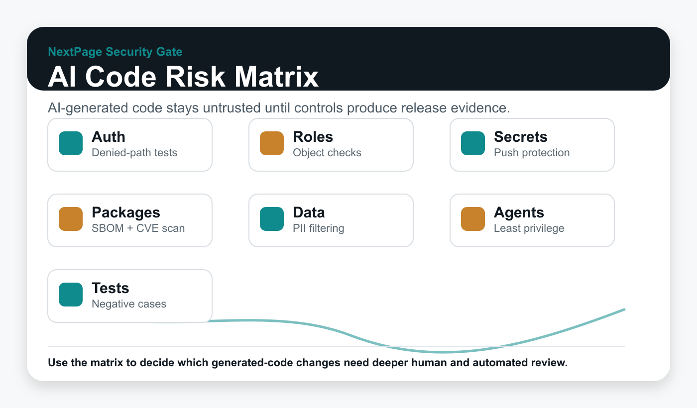Image resolution: width=697 pixels, height=408 pixels.
Task: Click the 'Denied-path tests' subtitle
Action: [x=134, y=153]
